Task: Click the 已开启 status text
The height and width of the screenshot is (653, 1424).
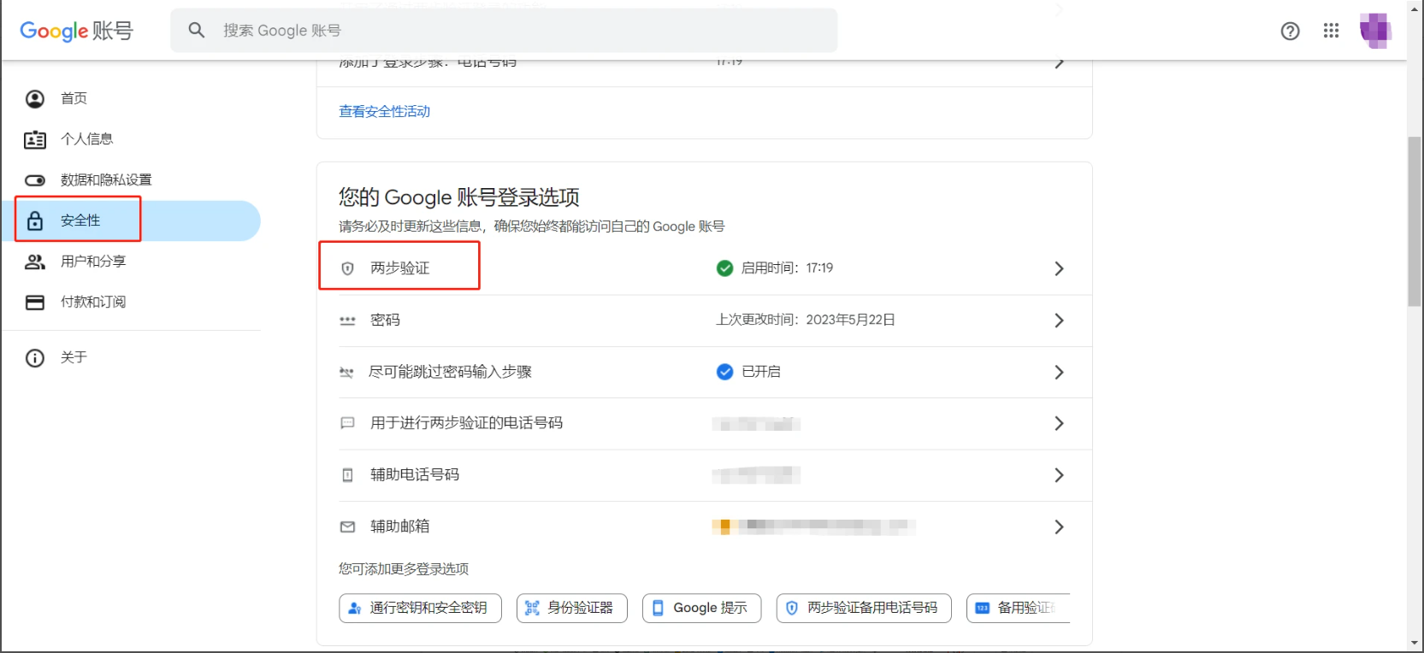Action: [761, 372]
